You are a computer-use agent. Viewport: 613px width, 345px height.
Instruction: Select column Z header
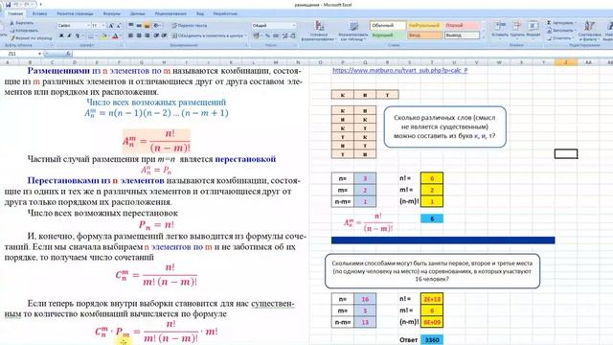click(x=566, y=62)
